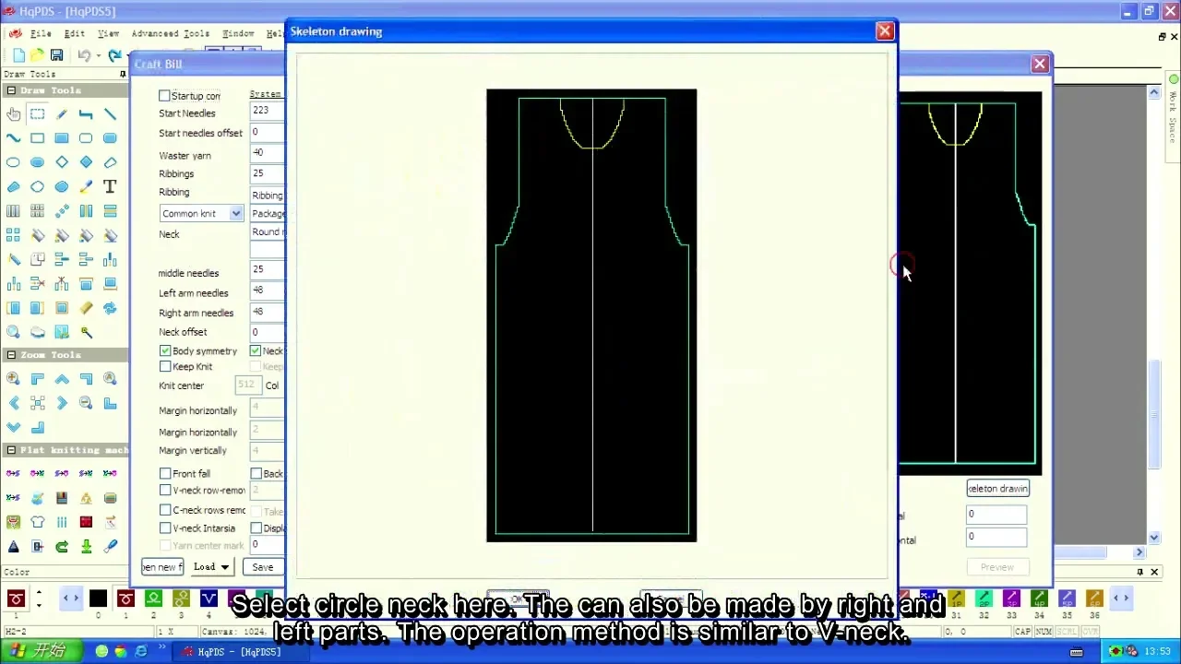Click the green download arrow icon
Image resolution: width=1181 pixels, height=664 pixels.
click(x=86, y=547)
